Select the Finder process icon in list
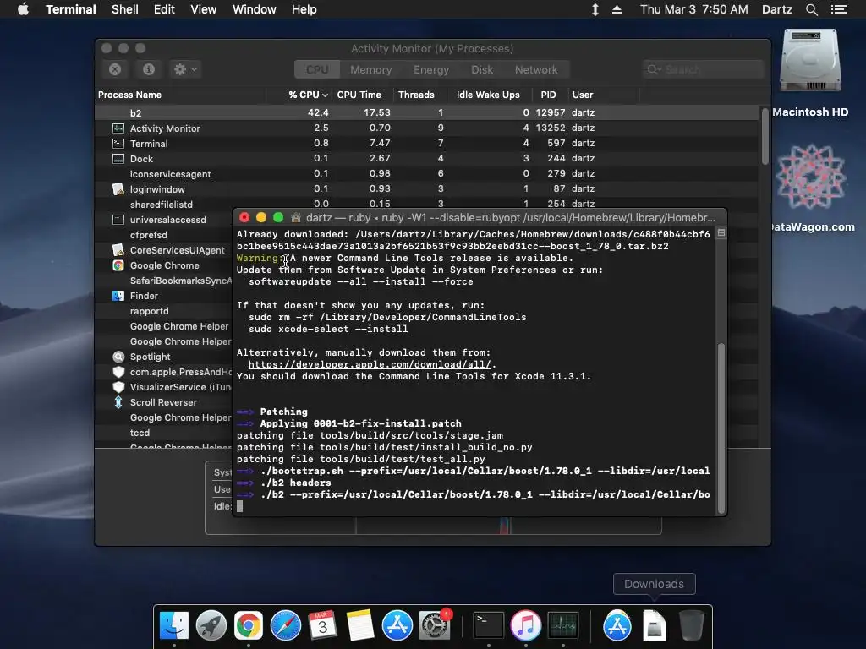The width and height of the screenshot is (866, 649). (x=118, y=296)
